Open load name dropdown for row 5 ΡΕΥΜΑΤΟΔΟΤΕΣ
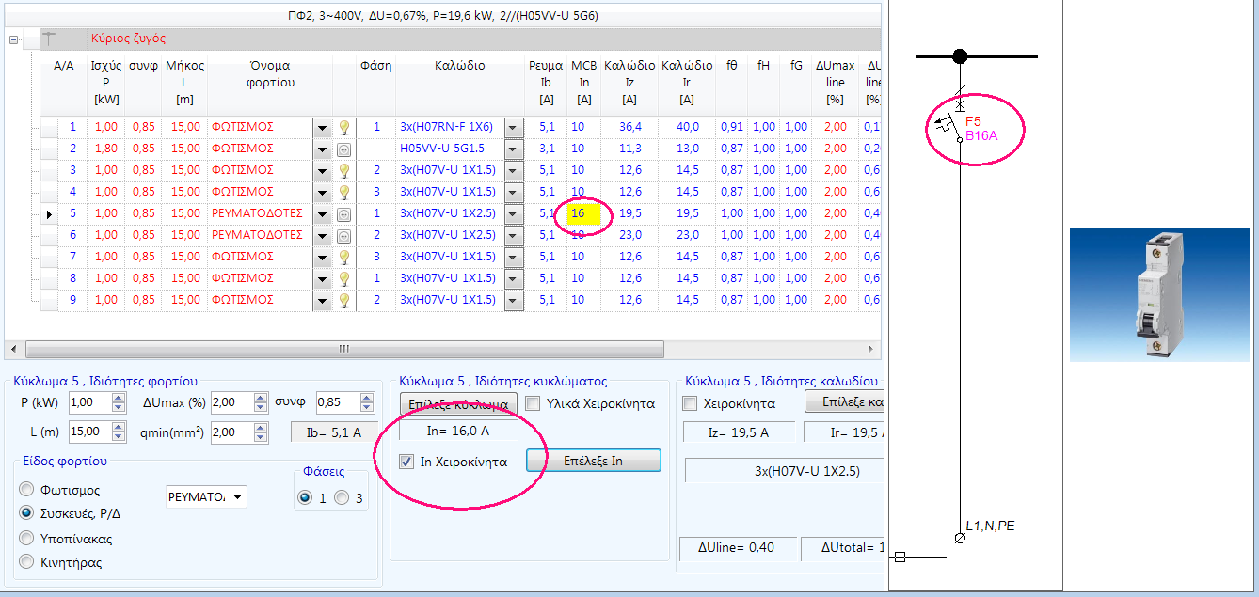 click(322, 214)
